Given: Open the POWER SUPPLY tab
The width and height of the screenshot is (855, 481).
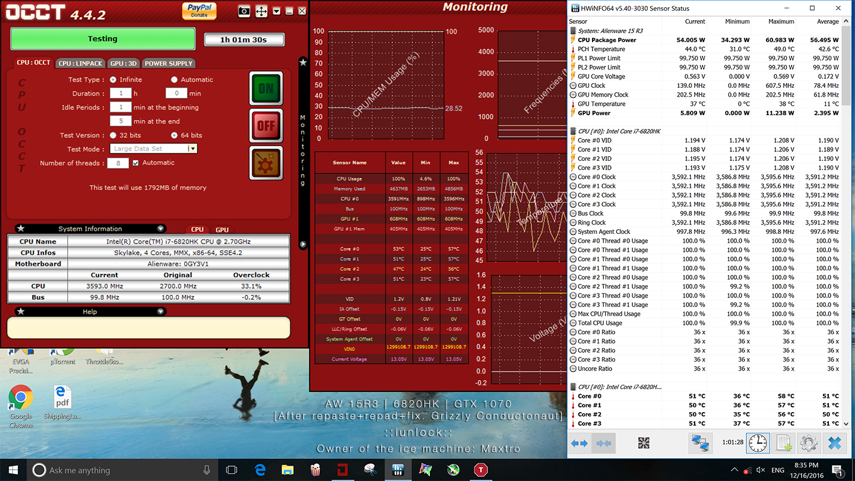Looking at the screenshot, I should coord(169,63).
